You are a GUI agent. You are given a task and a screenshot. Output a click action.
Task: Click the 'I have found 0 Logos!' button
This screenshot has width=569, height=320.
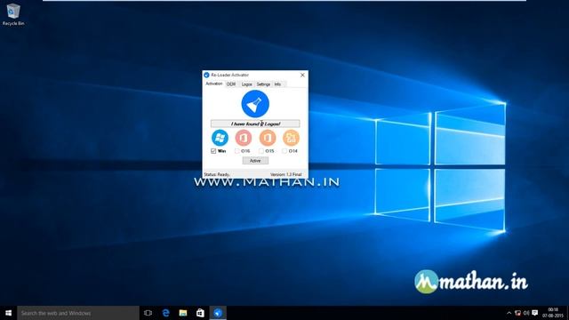pyautogui.click(x=255, y=124)
